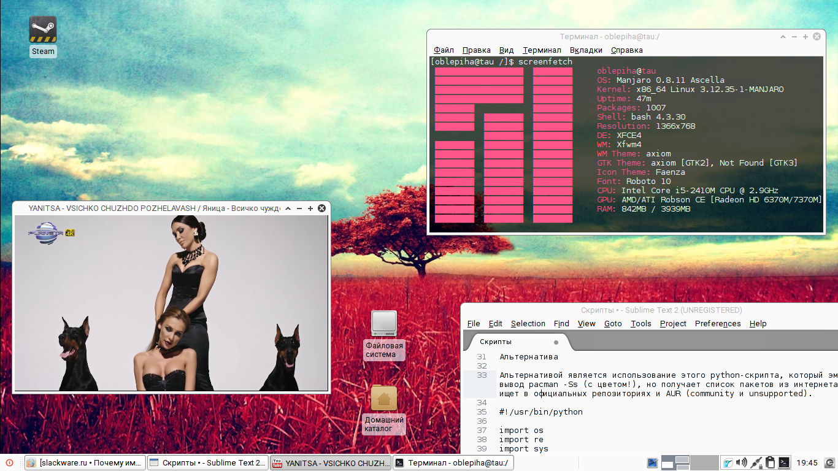Switch to the second workspace in pager
The image size is (838, 471).
705,463
